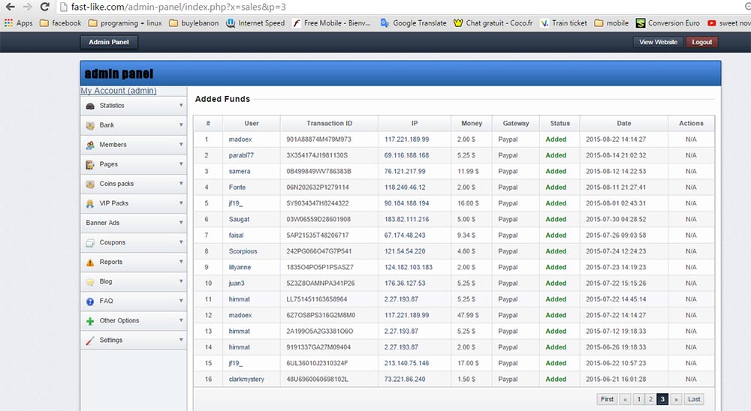Screen dimensions: 751x411
Task: Click the Statistics sidebar icon
Action: tap(90, 106)
